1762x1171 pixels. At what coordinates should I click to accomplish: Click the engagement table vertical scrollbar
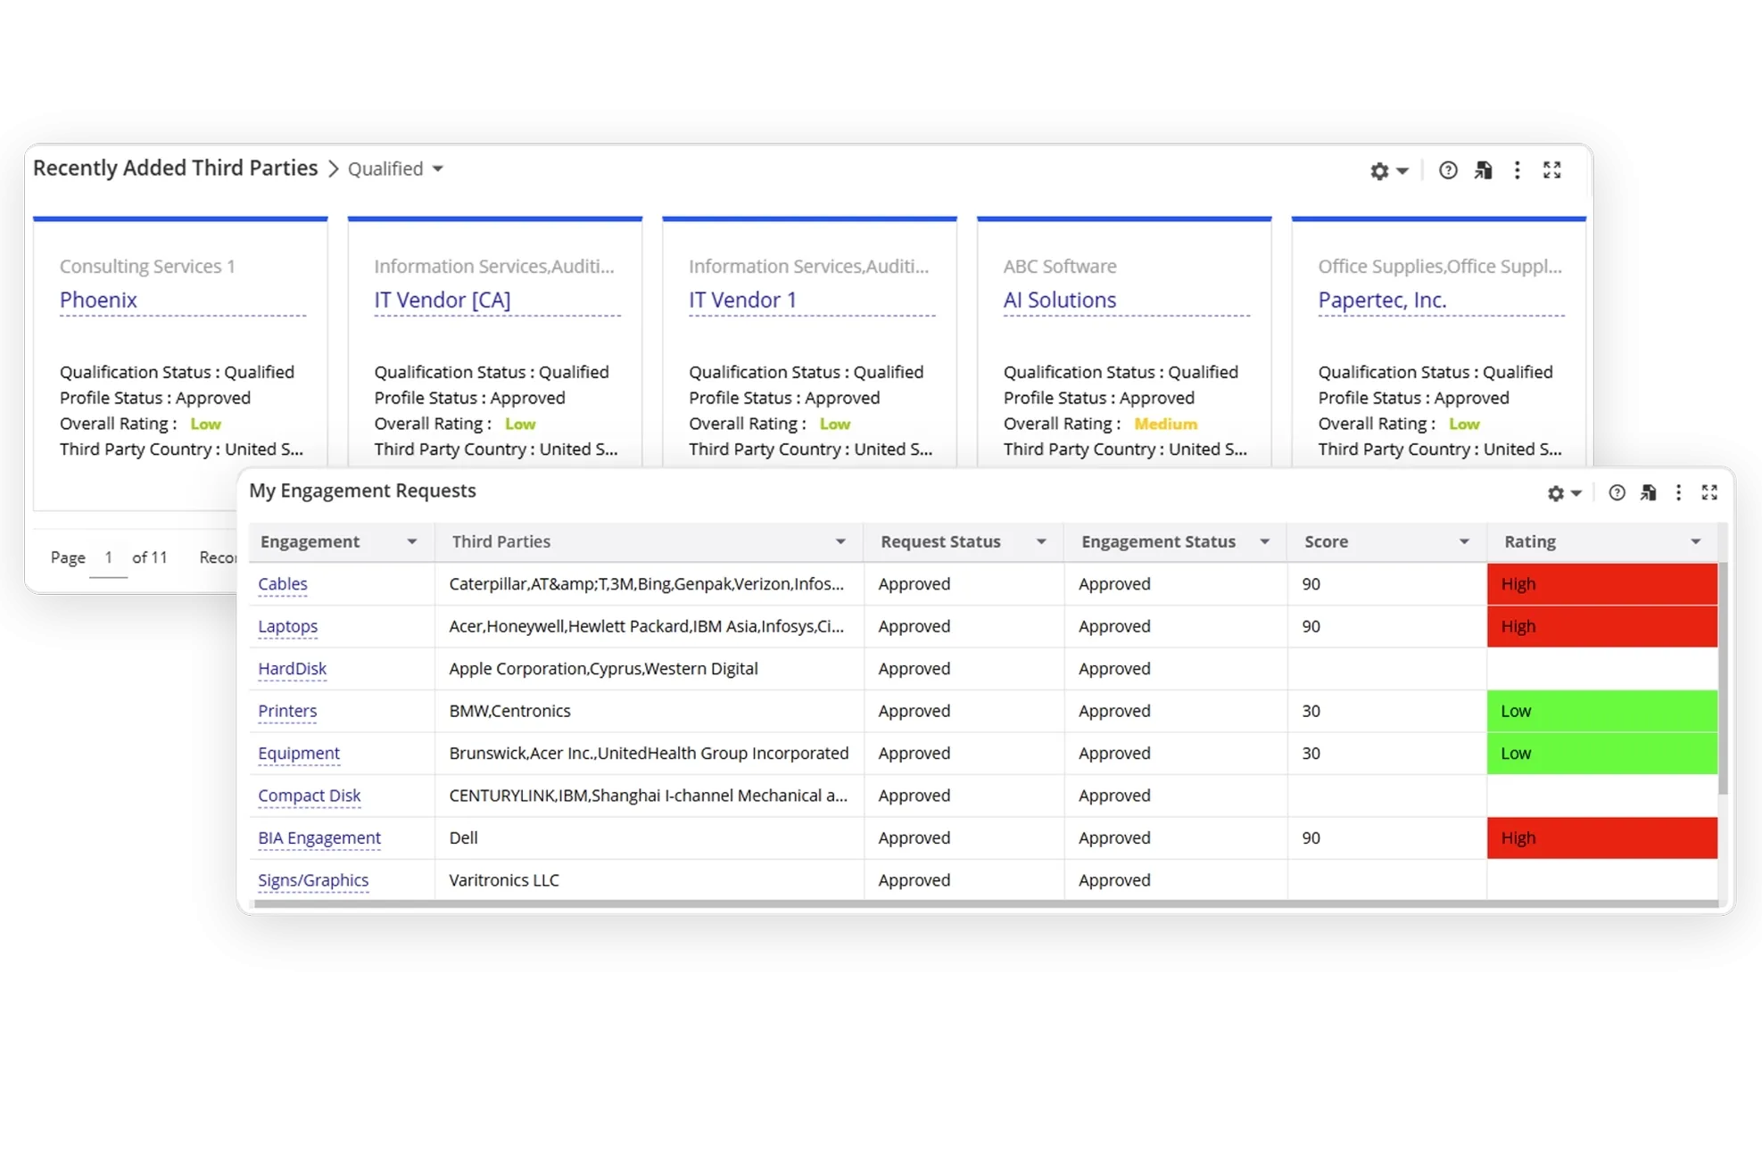click(1723, 678)
